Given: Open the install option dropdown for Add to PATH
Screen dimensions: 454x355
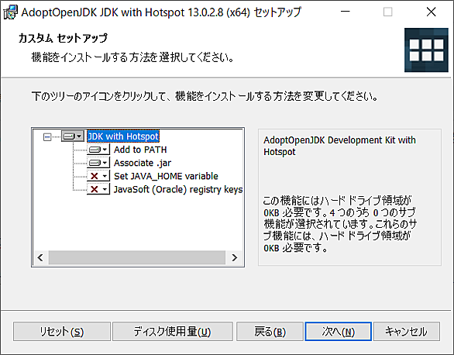Looking at the screenshot, I should 98,150.
